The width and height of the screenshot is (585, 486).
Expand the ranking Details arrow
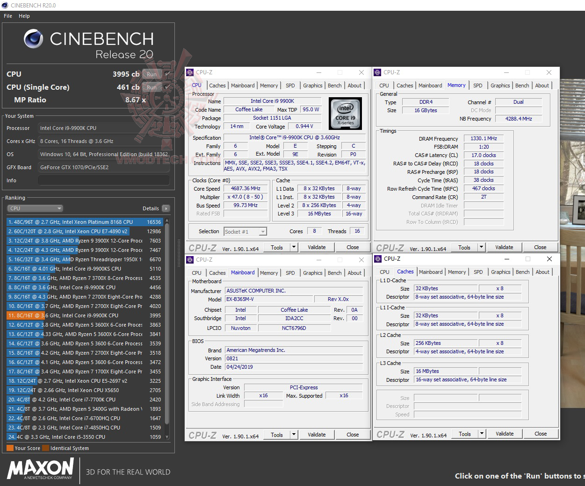pyautogui.click(x=166, y=208)
